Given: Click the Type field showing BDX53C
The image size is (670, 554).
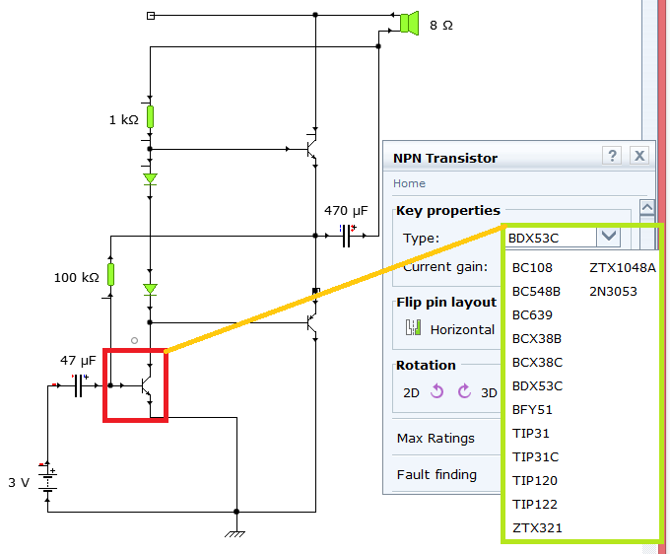Looking at the screenshot, I should coord(551,238).
